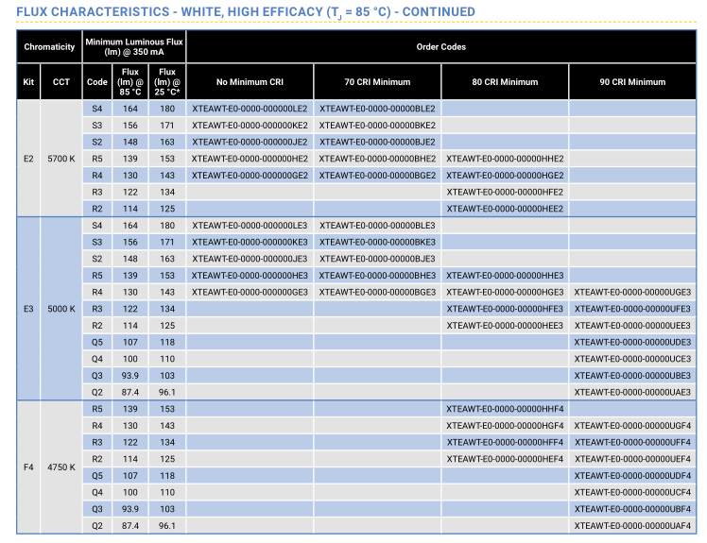Click the CCT column subheader
707x543 pixels.
pos(61,82)
